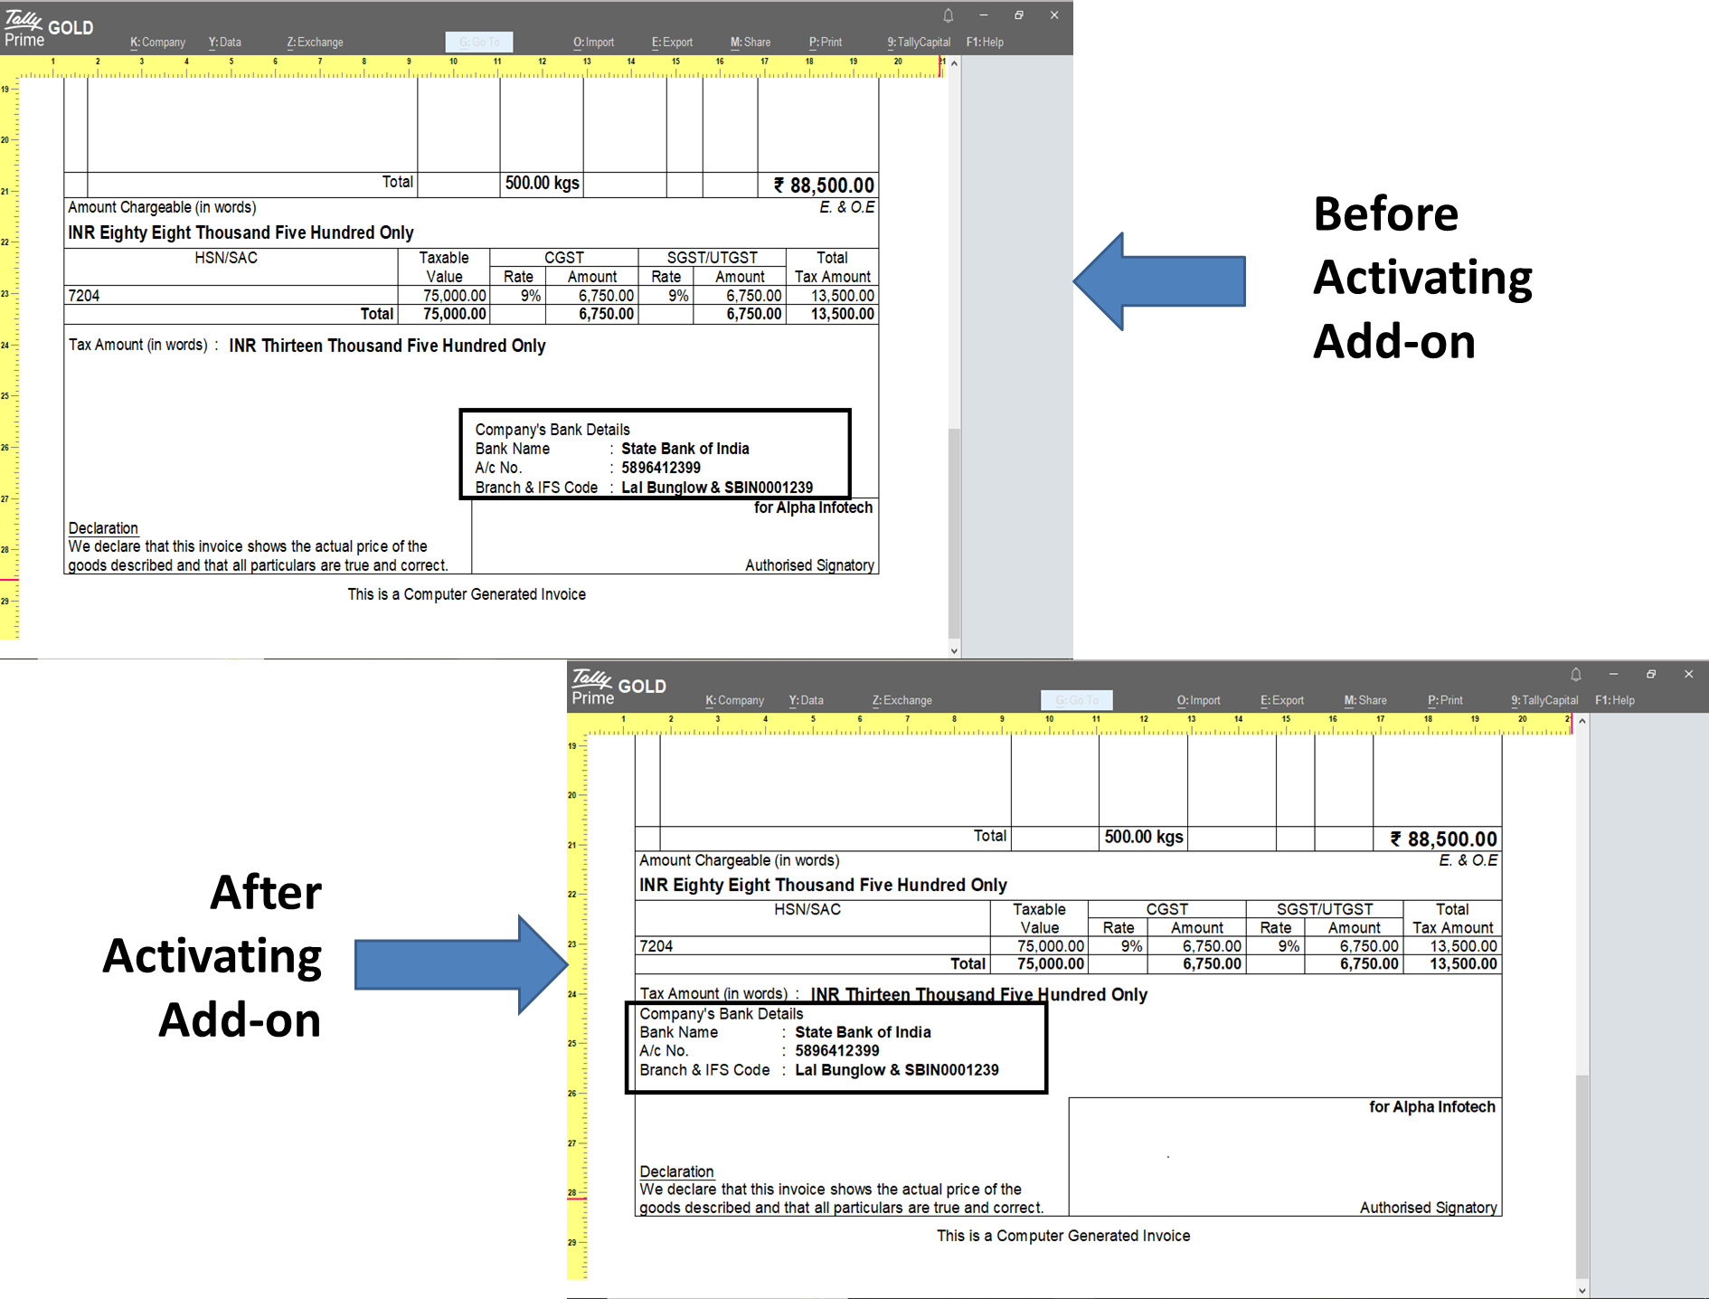Image resolution: width=1709 pixels, height=1299 pixels.
Task: Open O:Import menu in the bottom window
Action: tap(1198, 701)
